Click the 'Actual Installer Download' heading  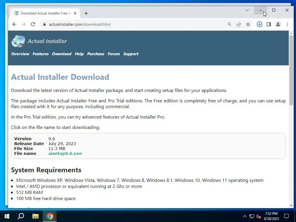60,77
